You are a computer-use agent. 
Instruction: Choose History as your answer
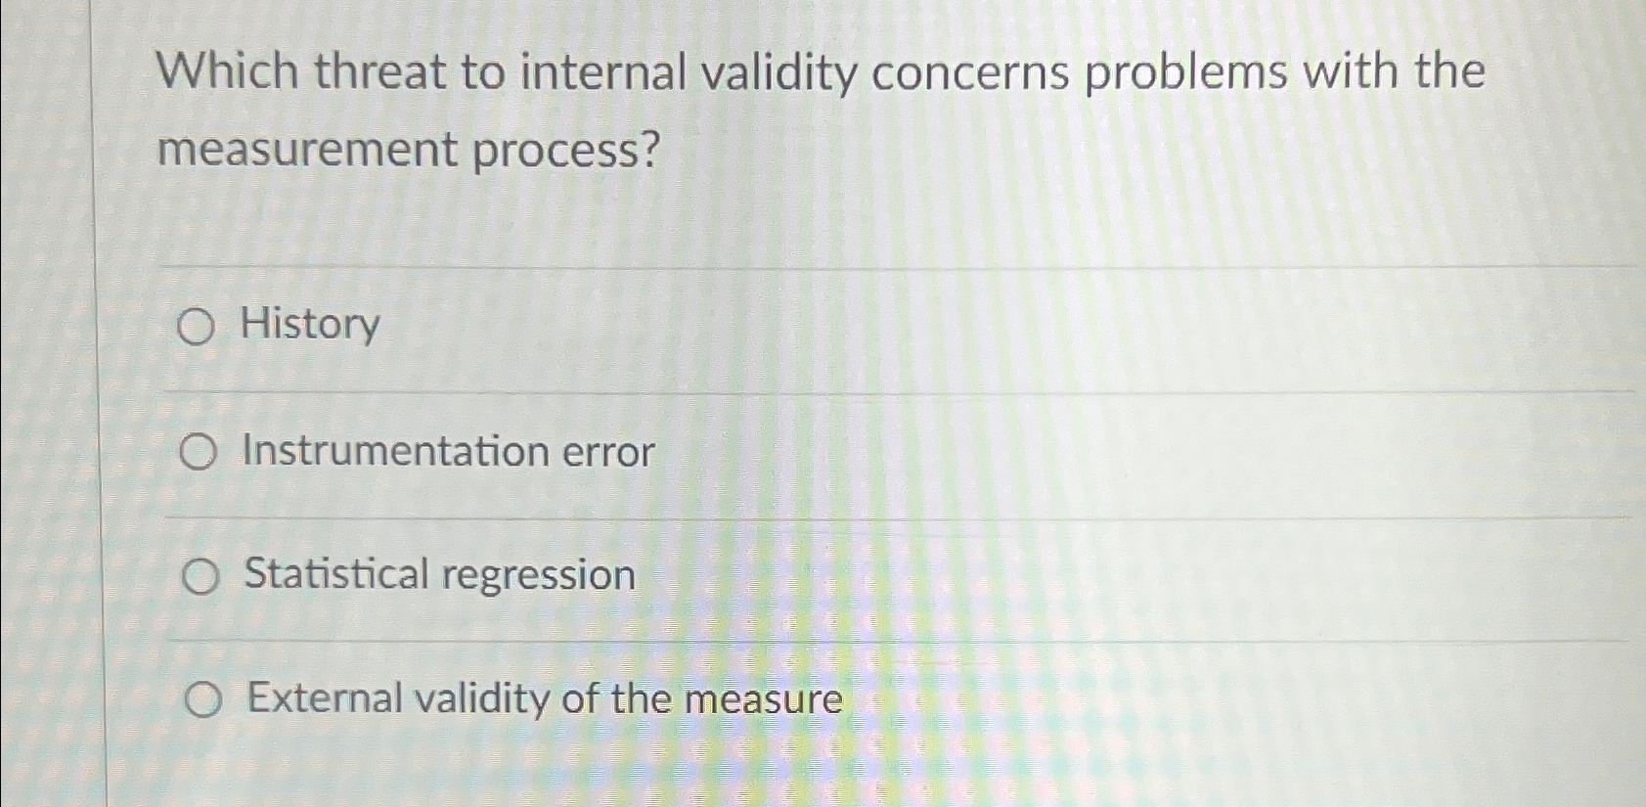point(310,325)
